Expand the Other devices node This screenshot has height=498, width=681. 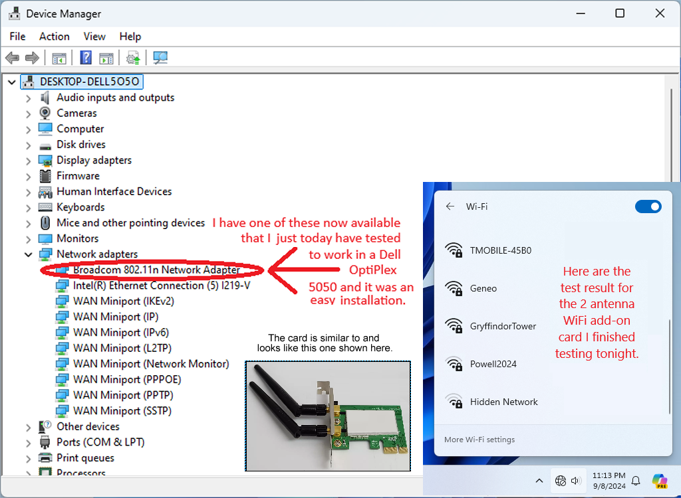click(28, 428)
